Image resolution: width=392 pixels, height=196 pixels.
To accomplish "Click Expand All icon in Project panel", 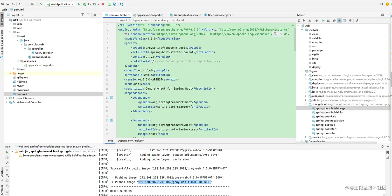I will pyautogui.click(x=83, y=15).
